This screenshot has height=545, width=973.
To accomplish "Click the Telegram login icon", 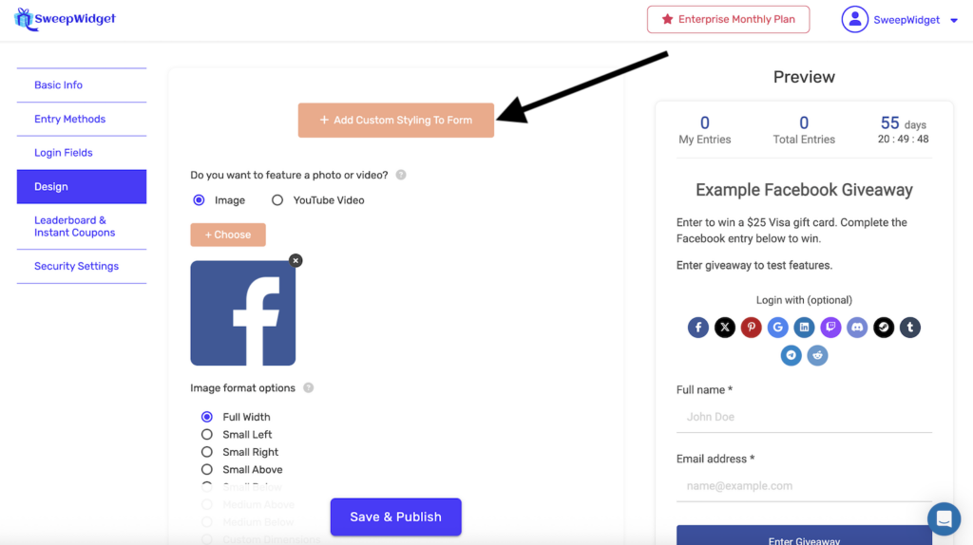I will click(791, 355).
